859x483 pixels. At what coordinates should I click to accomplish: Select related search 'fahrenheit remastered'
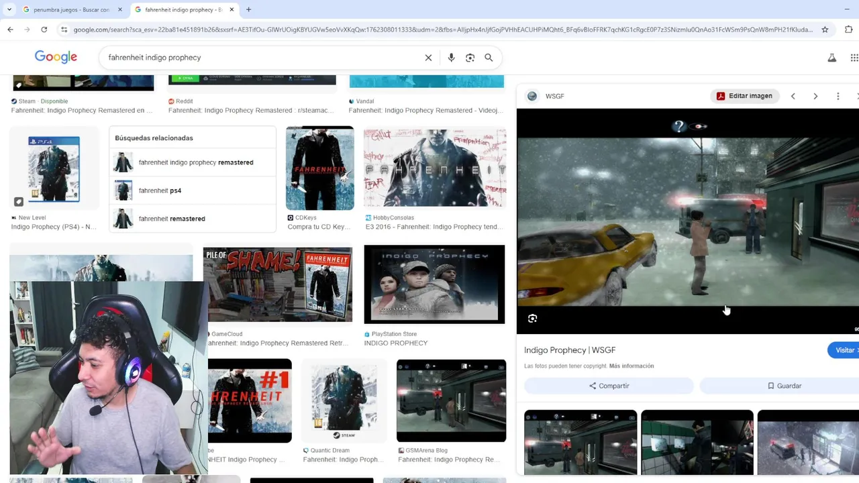193,219
